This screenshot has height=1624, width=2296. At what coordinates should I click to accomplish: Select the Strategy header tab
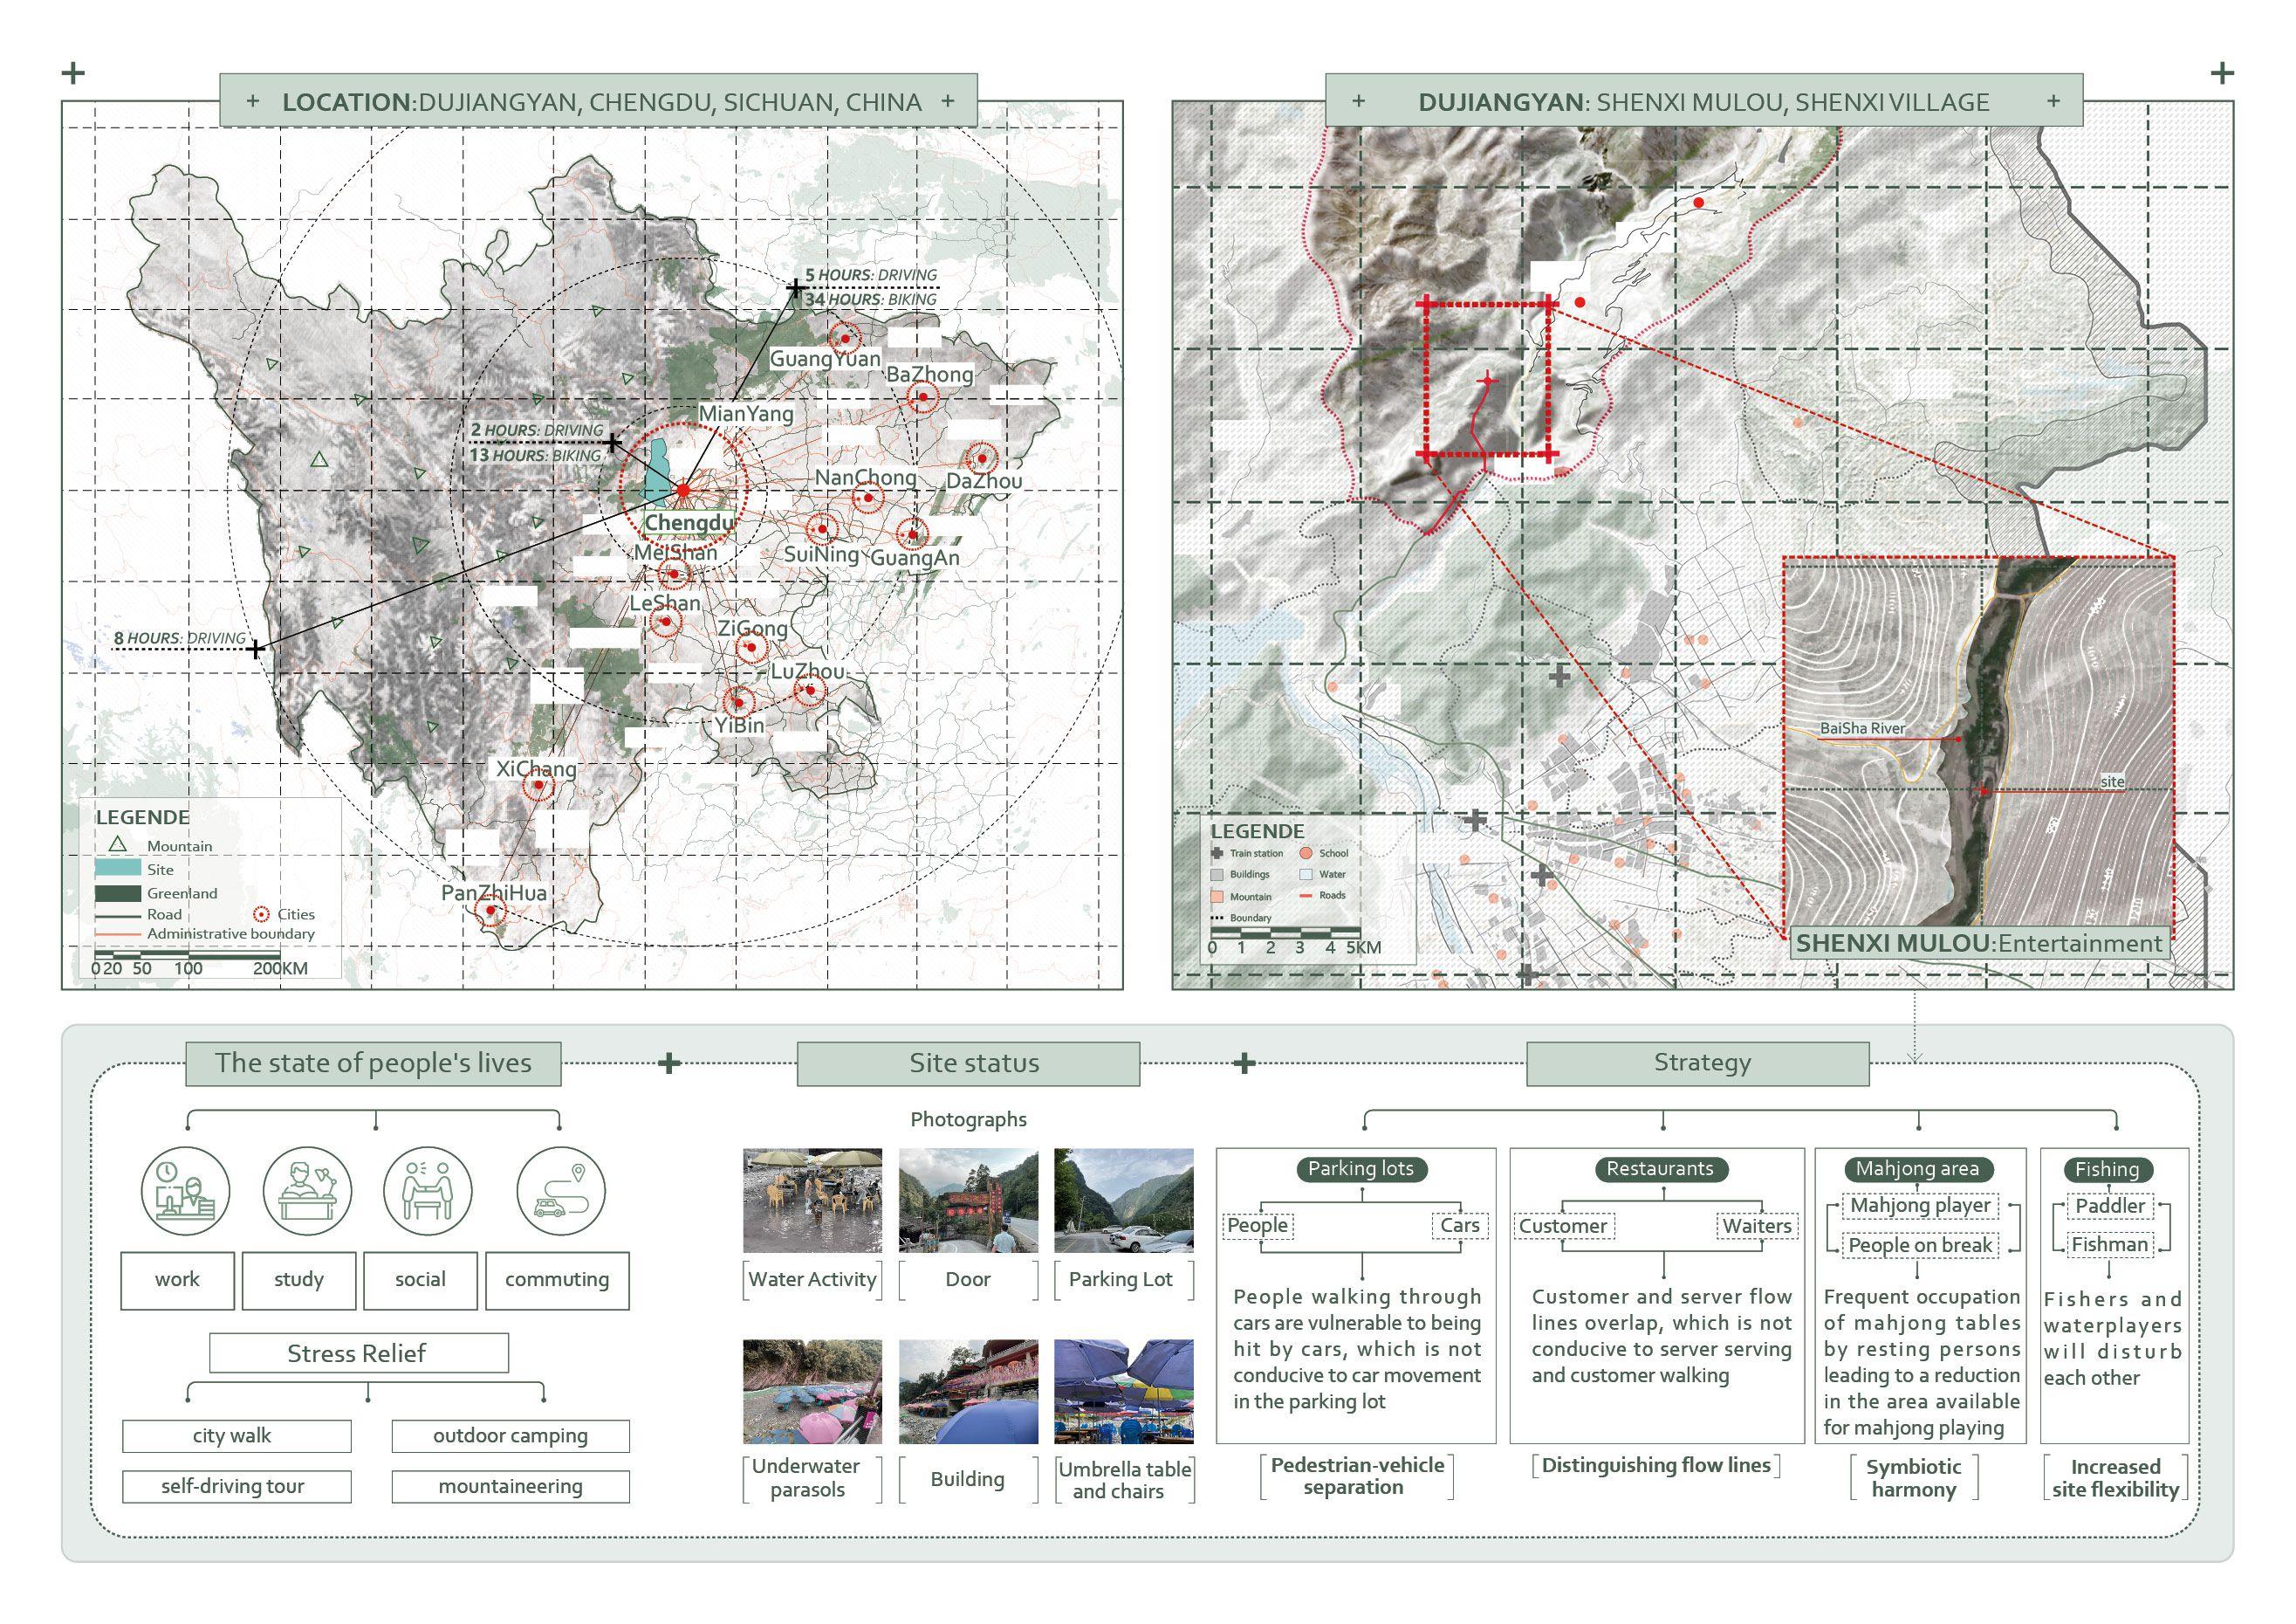[x=1697, y=1063]
